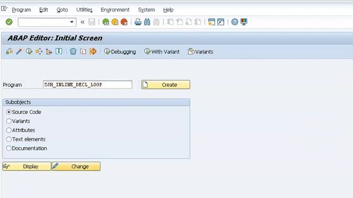Open the Program menu
The image size is (353, 198).
click(21, 10)
